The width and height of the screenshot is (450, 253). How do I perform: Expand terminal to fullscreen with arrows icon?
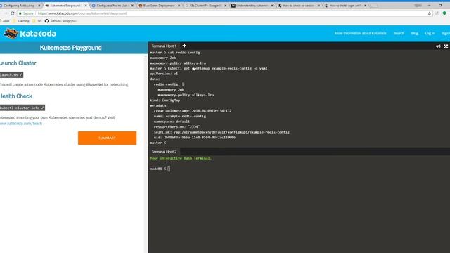(x=446, y=46)
